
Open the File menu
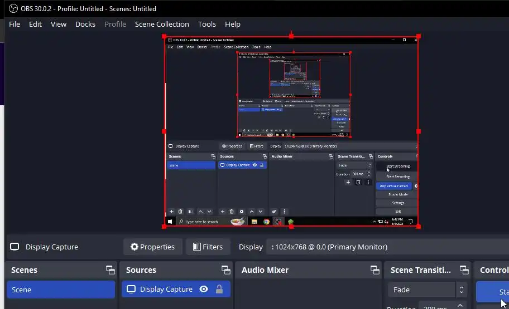[x=15, y=24]
